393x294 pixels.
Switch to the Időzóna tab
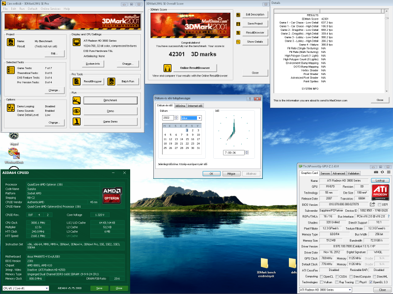point(180,106)
